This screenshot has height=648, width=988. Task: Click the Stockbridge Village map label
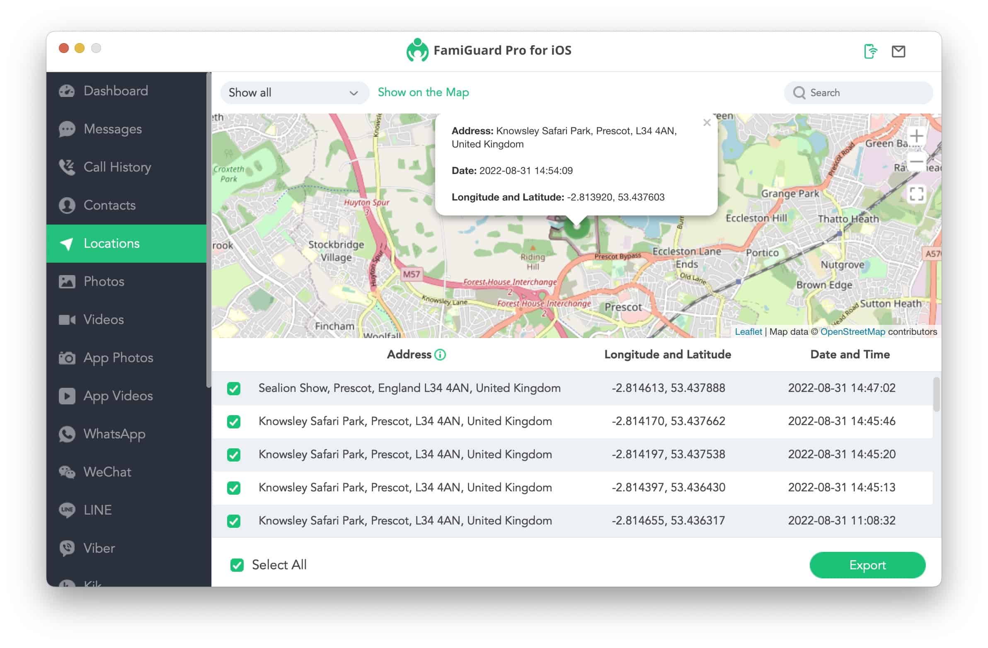point(336,251)
